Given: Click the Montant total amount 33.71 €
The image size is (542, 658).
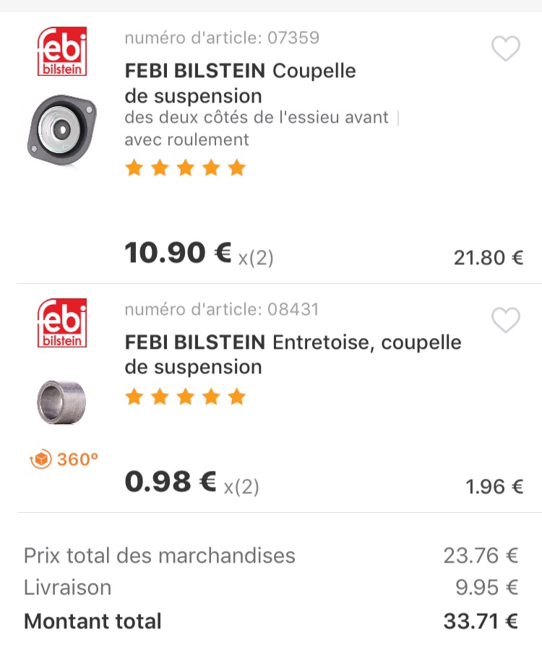Looking at the screenshot, I should tap(481, 621).
